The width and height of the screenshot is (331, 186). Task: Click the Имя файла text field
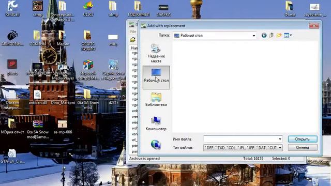point(243,139)
